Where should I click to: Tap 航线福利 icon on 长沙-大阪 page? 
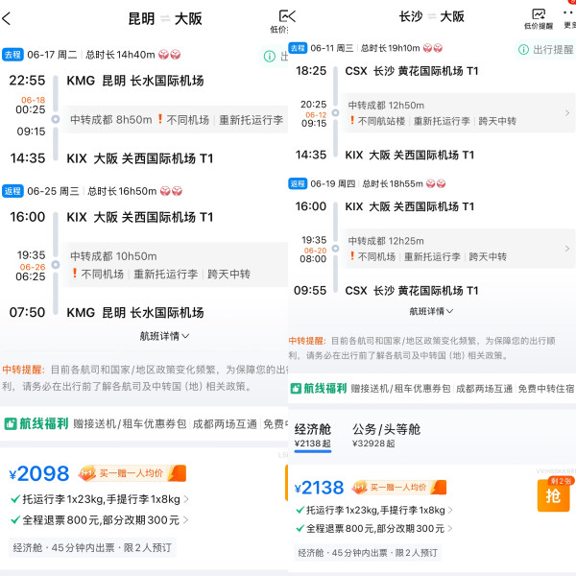296,388
